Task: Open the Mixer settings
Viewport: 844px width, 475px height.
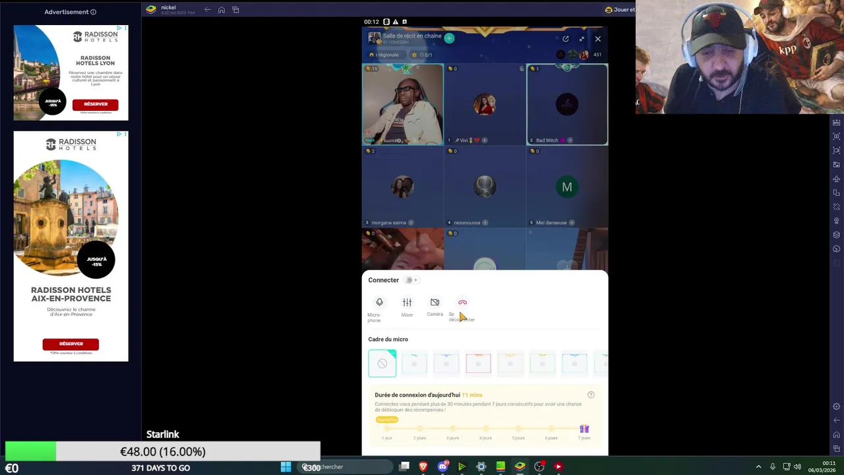Action: (407, 303)
